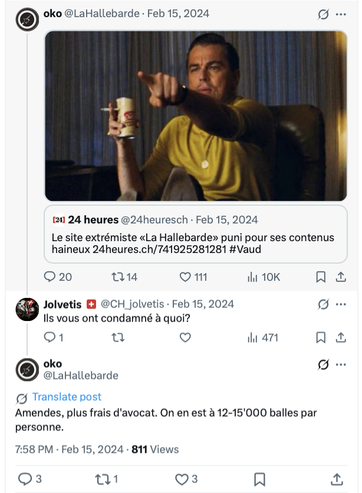Viewport: 362px width, 493px height.
Task: Open Jolvetis profile avatar
Action: click(x=27, y=310)
